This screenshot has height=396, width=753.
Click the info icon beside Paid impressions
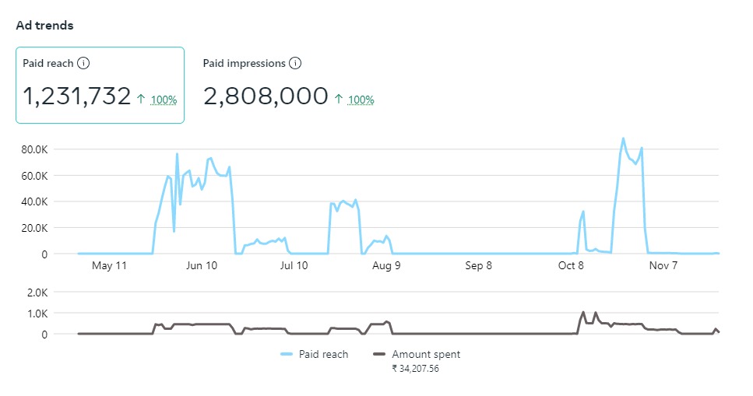pyautogui.click(x=295, y=64)
